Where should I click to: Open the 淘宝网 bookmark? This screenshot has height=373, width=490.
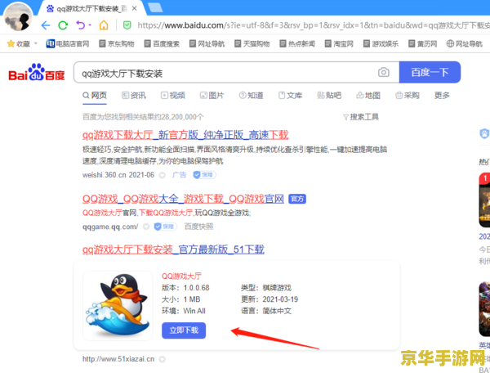point(339,43)
